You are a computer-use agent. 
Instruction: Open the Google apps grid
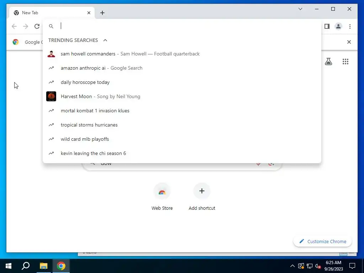(x=346, y=61)
